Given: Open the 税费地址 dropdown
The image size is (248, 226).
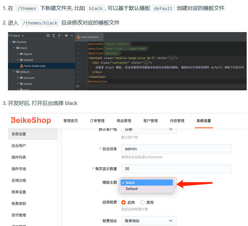Looking at the screenshot, I should (x=149, y=221).
